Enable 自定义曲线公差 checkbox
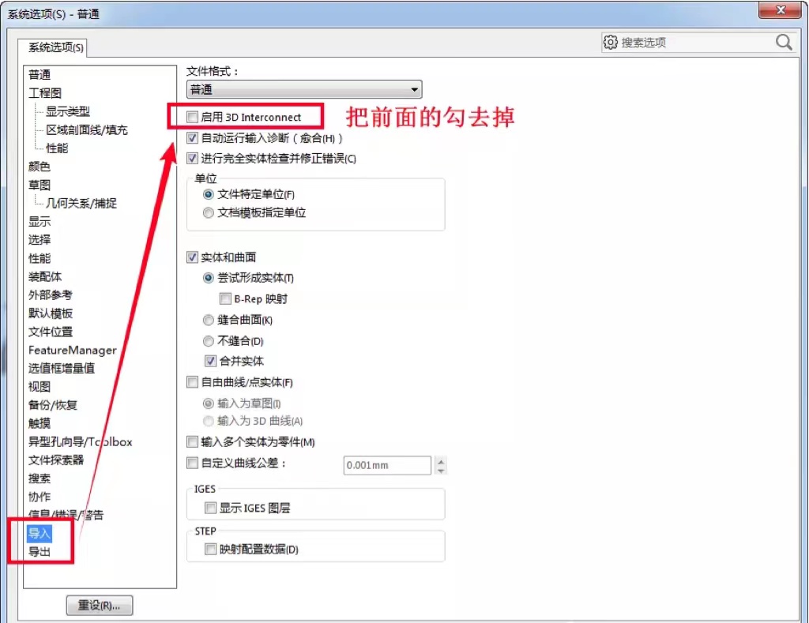 [x=193, y=463]
